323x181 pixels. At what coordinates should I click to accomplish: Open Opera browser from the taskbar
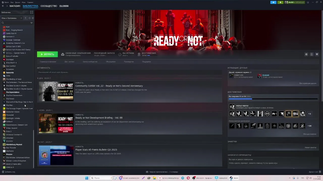tap(188, 178)
